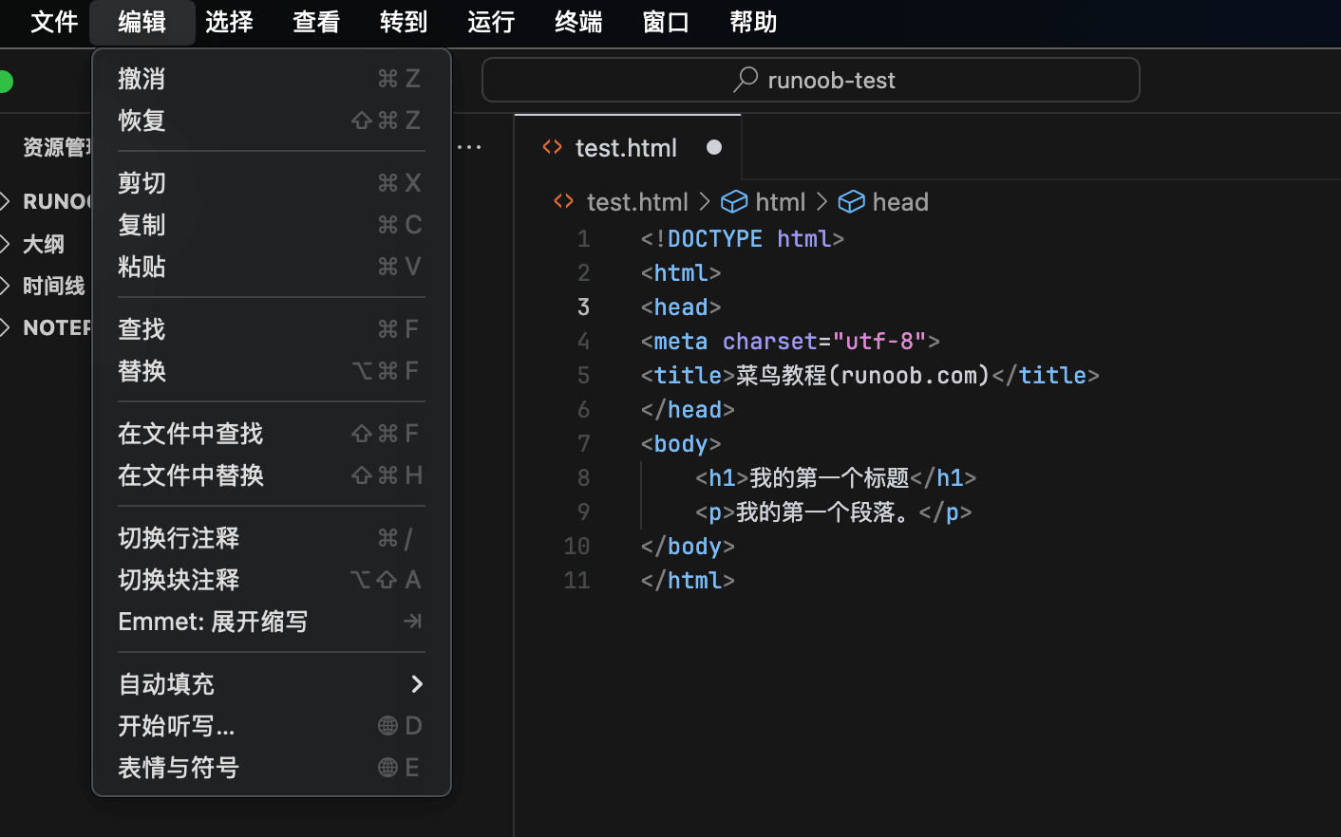
Task: Click the breadcrumb test.html file icon
Action: 564,202
